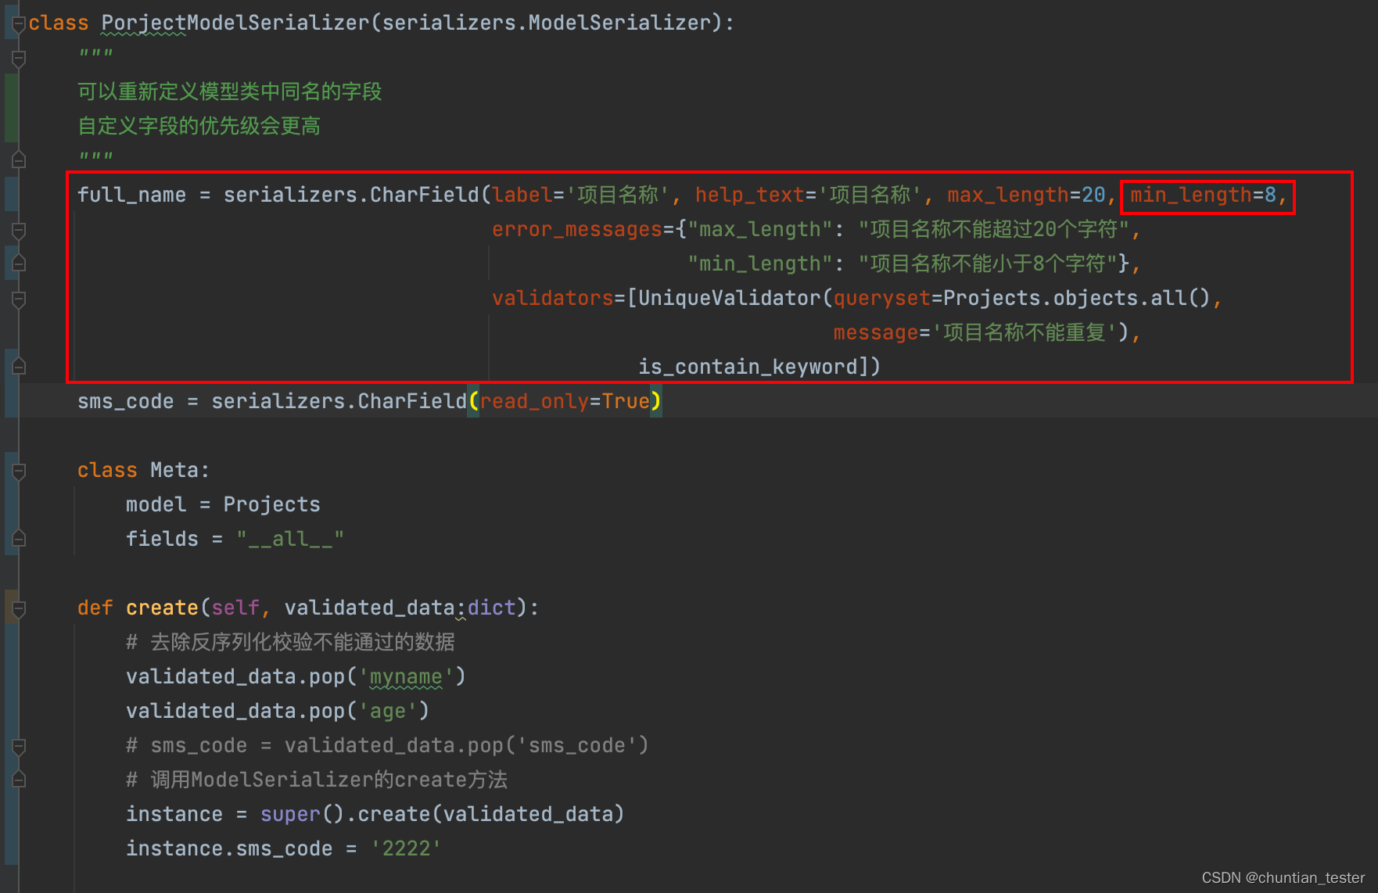Click the '2222' string value

pyautogui.click(x=406, y=848)
